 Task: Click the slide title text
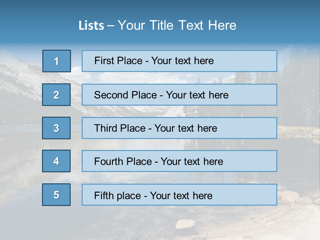pyautogui.click(x=157, y=25)
